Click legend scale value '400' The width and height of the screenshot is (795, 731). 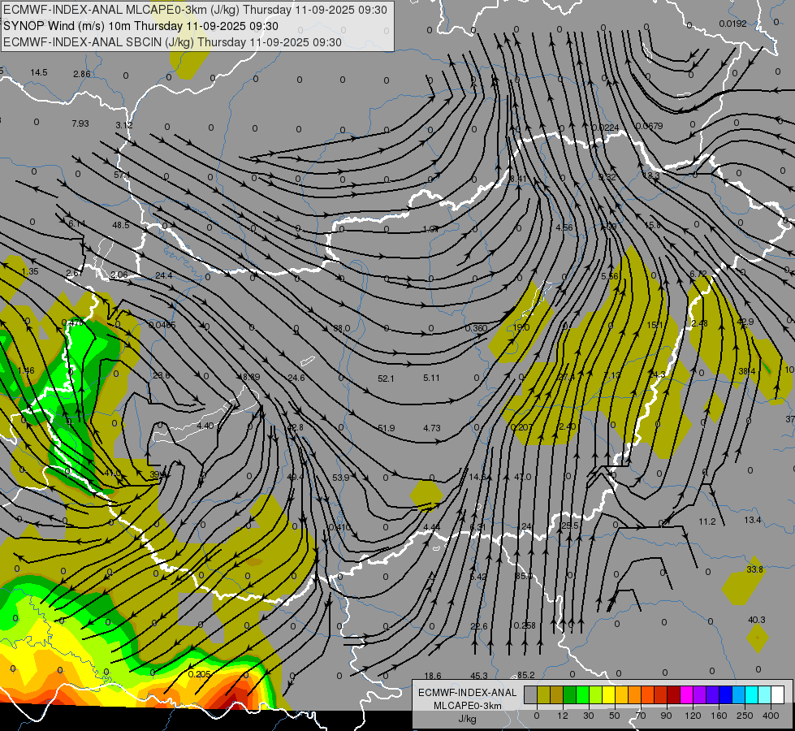coord(771,716)
